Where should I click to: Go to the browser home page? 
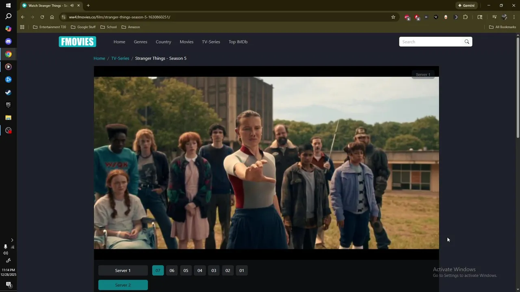(x=52, y=17)
